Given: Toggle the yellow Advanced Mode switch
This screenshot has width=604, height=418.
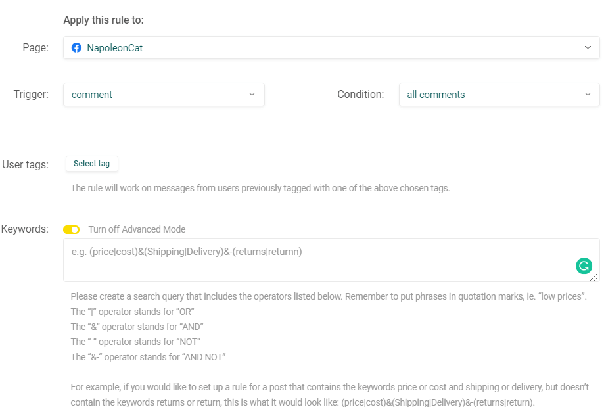Looking at the screenshot, I should coord(71,229).
